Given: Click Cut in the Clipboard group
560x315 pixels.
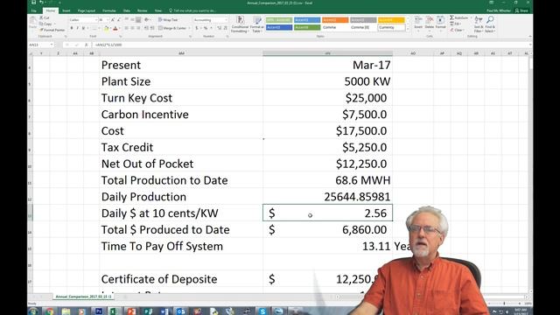Looking at the screenshot, I should click(x=45, y=17).
